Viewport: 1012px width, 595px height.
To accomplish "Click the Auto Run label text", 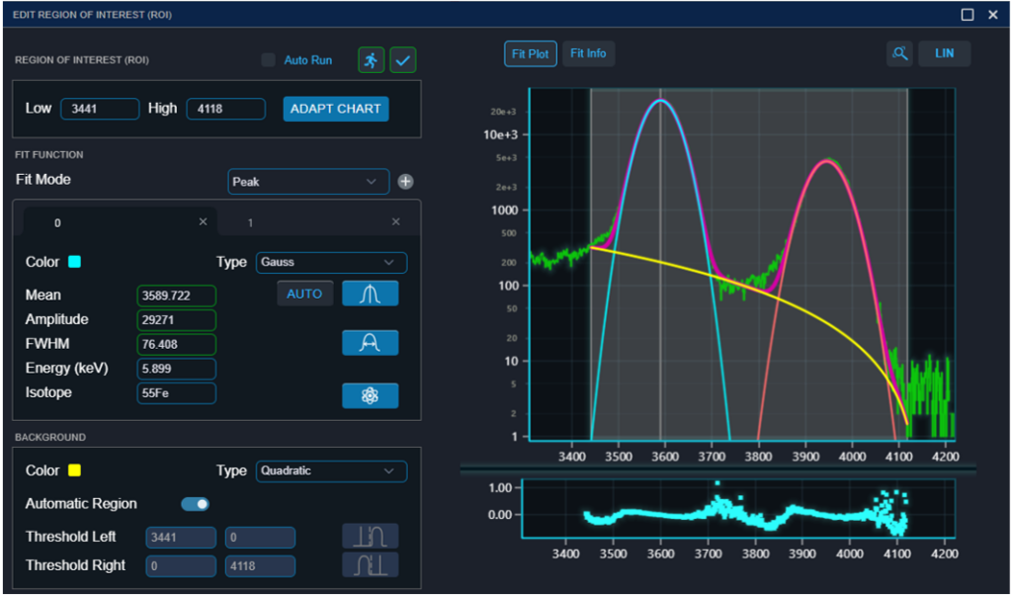I will click(308, 60).
